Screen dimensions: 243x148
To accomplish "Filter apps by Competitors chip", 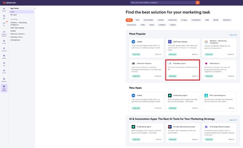I will [196, 20].
